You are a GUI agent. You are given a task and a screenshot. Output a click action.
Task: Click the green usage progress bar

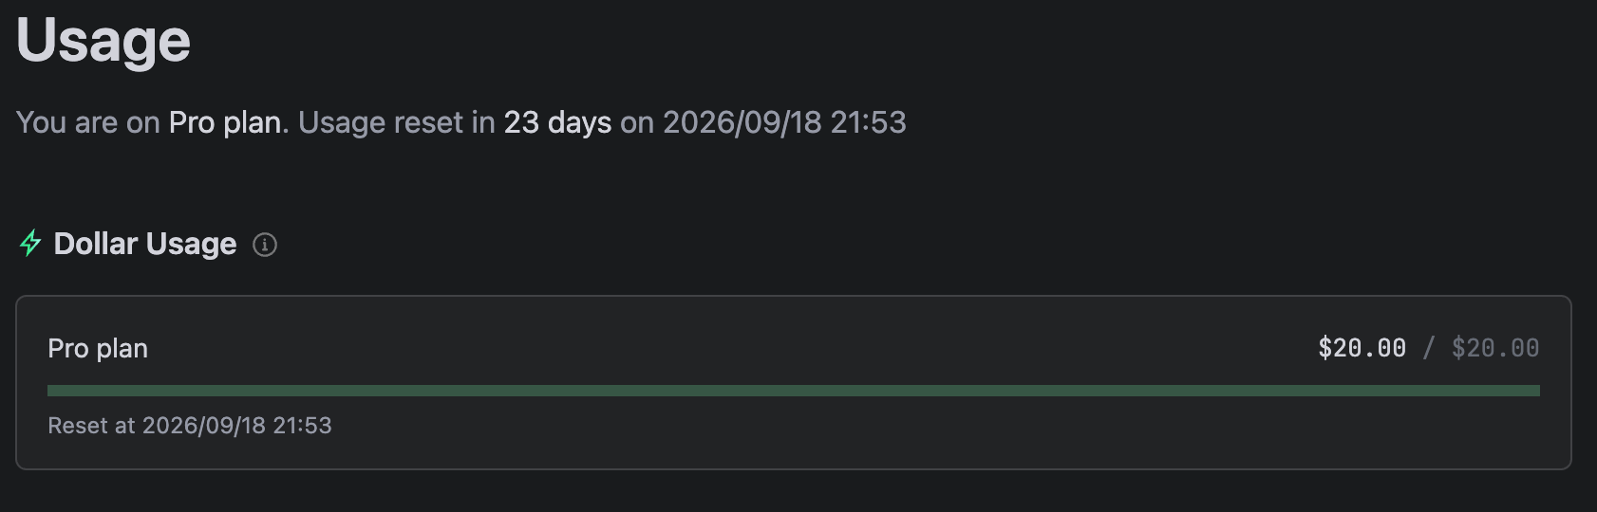pyautogui.click(x=794, y=391)
